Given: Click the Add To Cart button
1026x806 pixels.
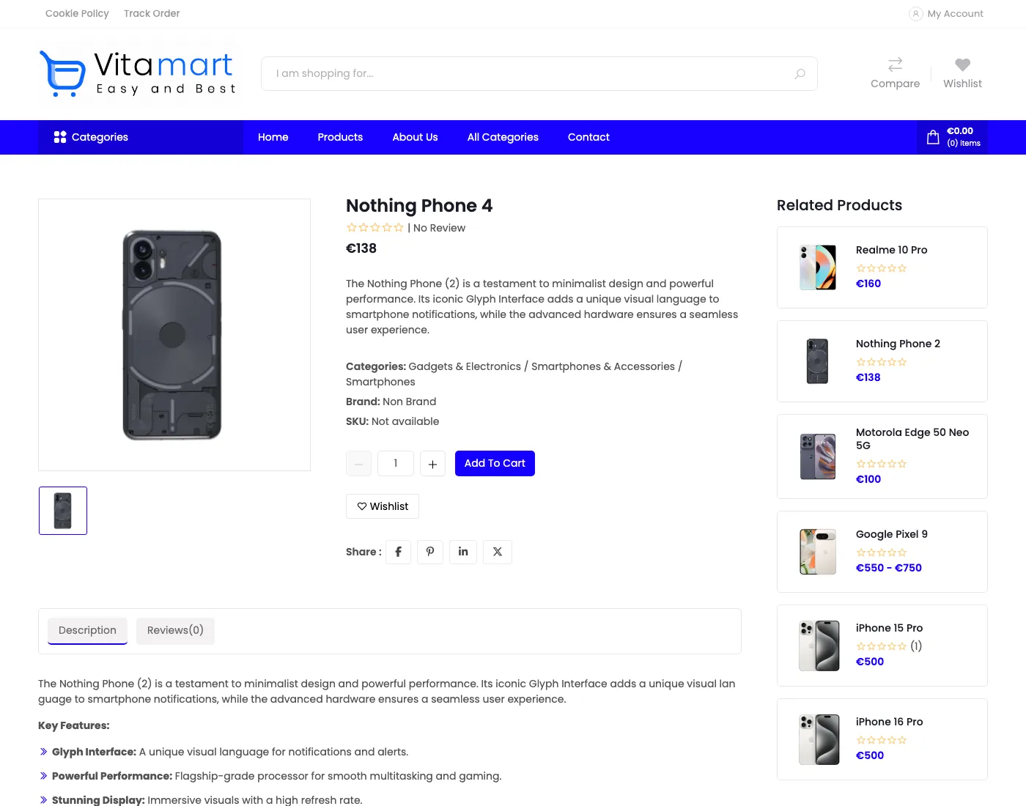Looking at the screenshot, I should (495, 464).
